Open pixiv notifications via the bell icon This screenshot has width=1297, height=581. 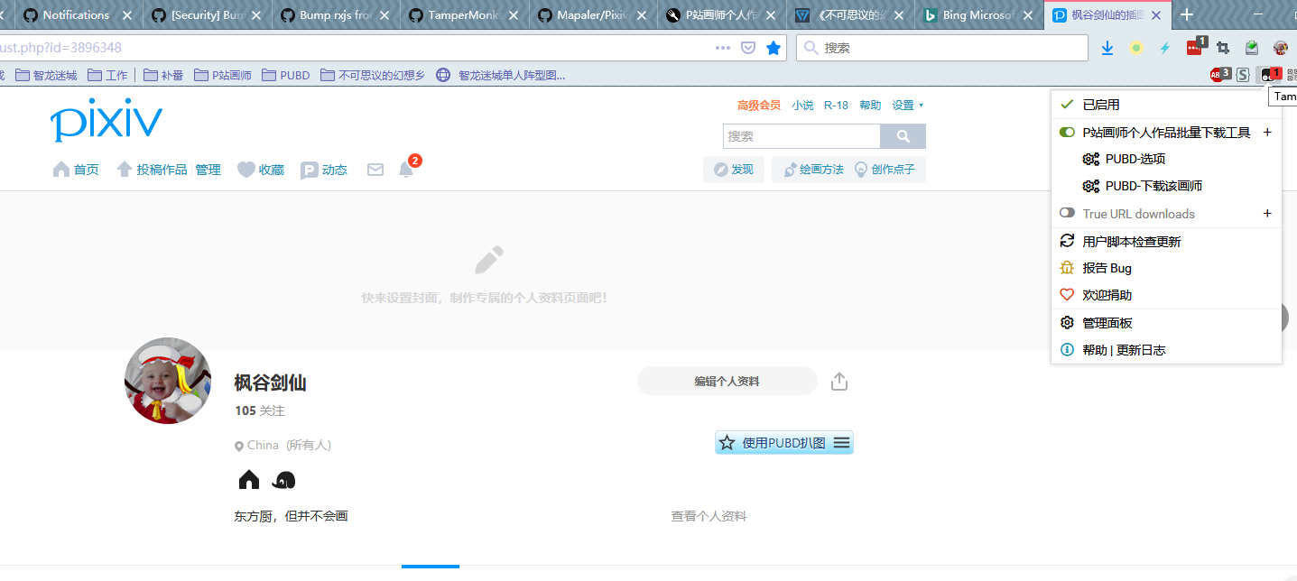pos(408,169)
